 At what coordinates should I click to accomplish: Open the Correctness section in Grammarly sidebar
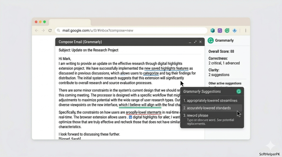click(218, 58)
